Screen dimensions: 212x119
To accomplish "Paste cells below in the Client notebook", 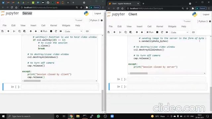I will [131, 32].
